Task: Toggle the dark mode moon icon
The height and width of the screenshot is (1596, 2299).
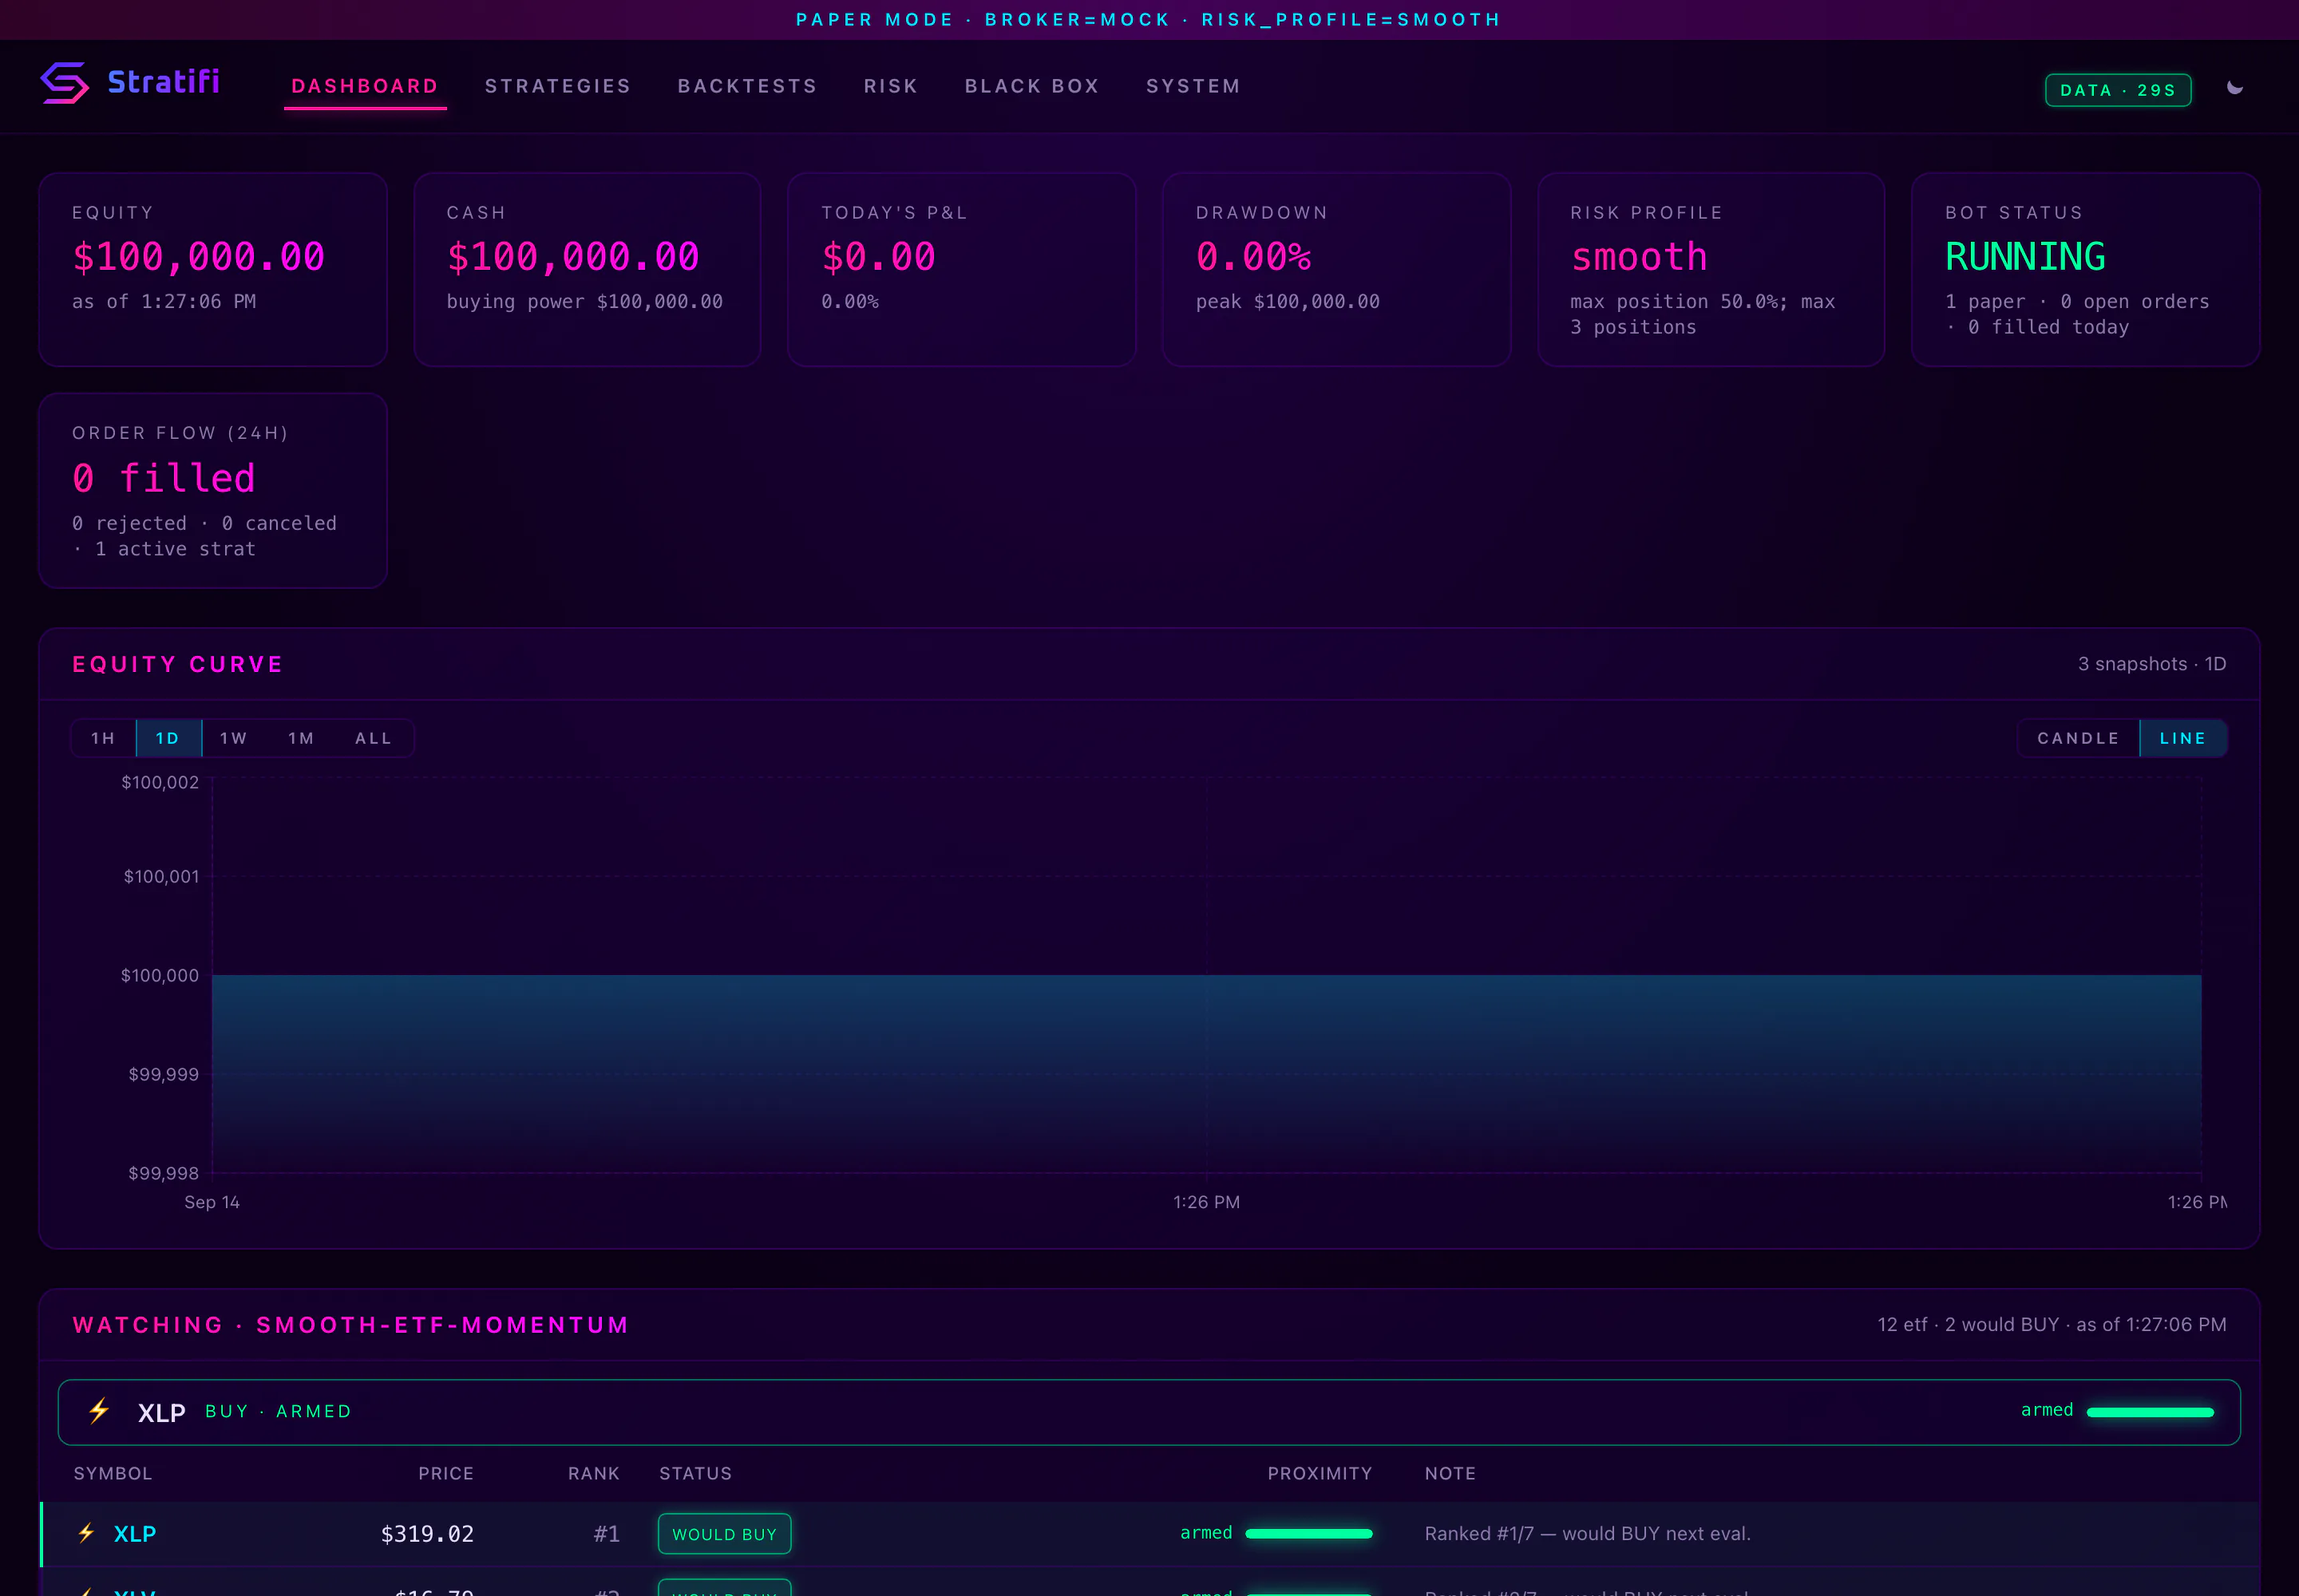Action: [x=2234, y=88]
